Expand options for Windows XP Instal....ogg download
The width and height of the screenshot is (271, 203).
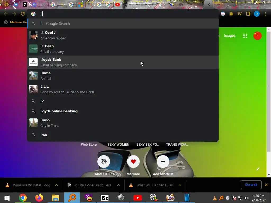[57, 185]
